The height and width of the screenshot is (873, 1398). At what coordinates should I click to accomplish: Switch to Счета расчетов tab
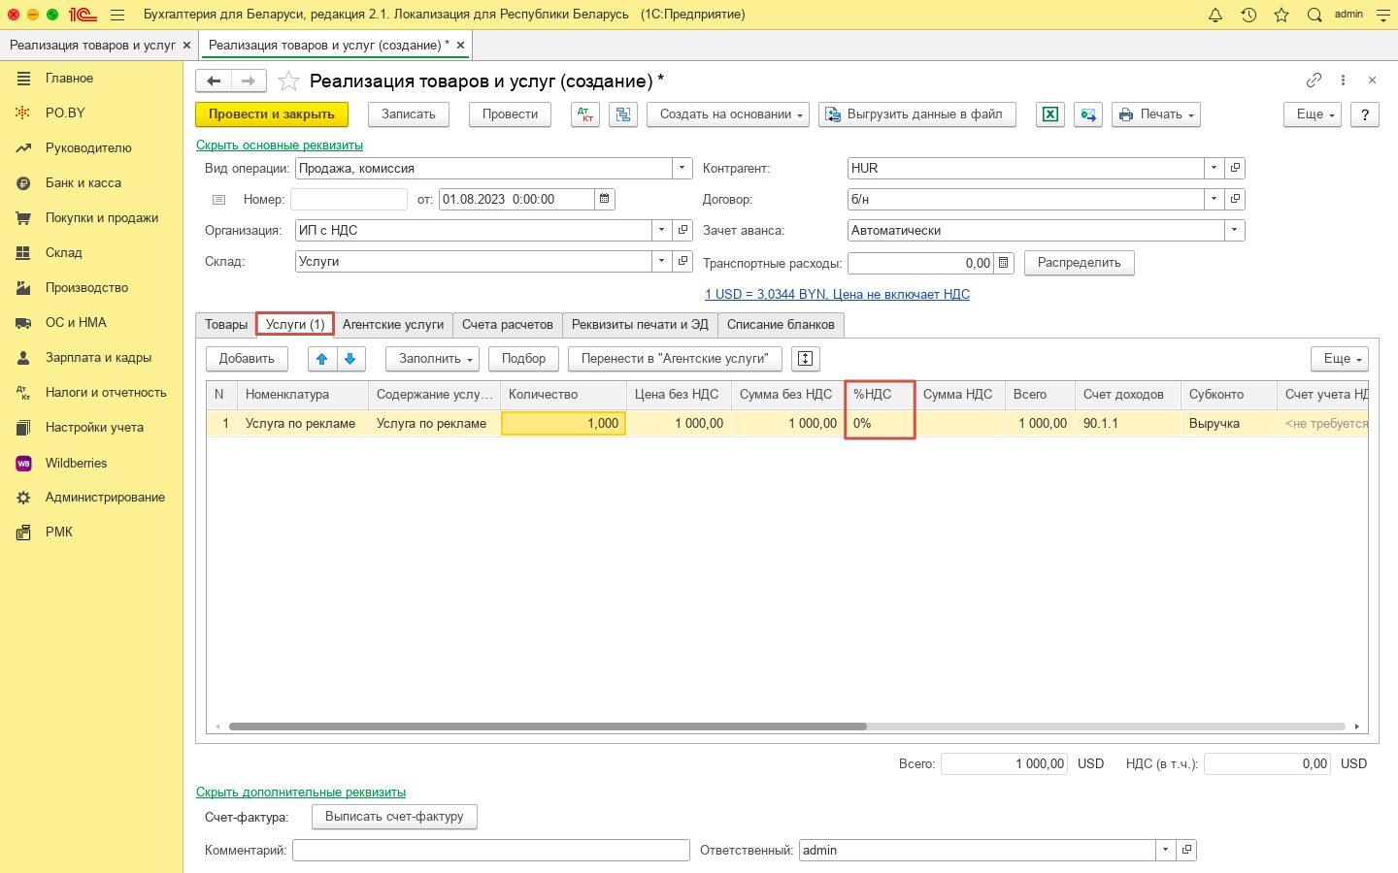point(508,325)
